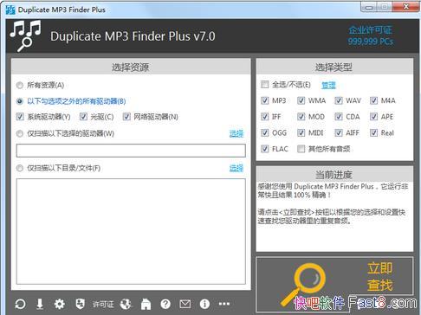The height and width of the screenshot is (315, 421).
Task: Uncheck the MOD file type
Action: tap(301, 117)
